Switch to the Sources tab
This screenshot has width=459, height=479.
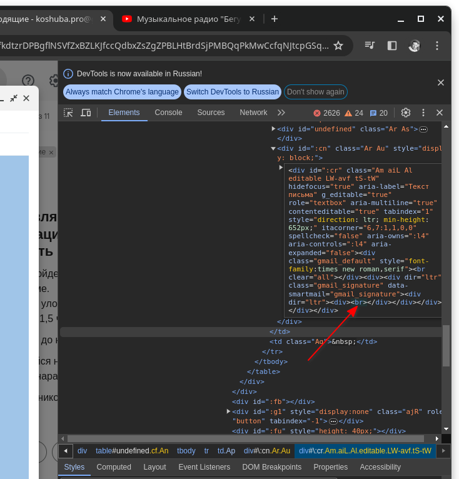point(211,113)
